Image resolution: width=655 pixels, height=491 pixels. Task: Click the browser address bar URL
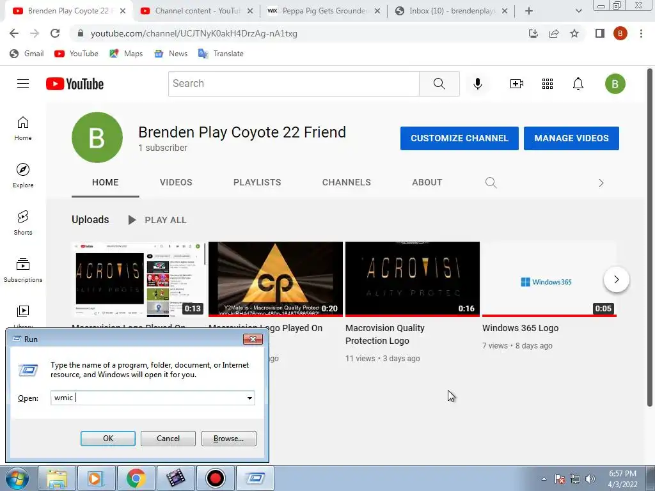point(194,33)
